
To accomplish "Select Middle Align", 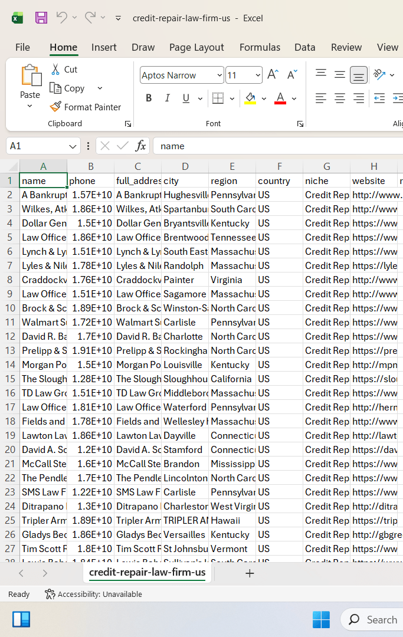I will (340, 74).
